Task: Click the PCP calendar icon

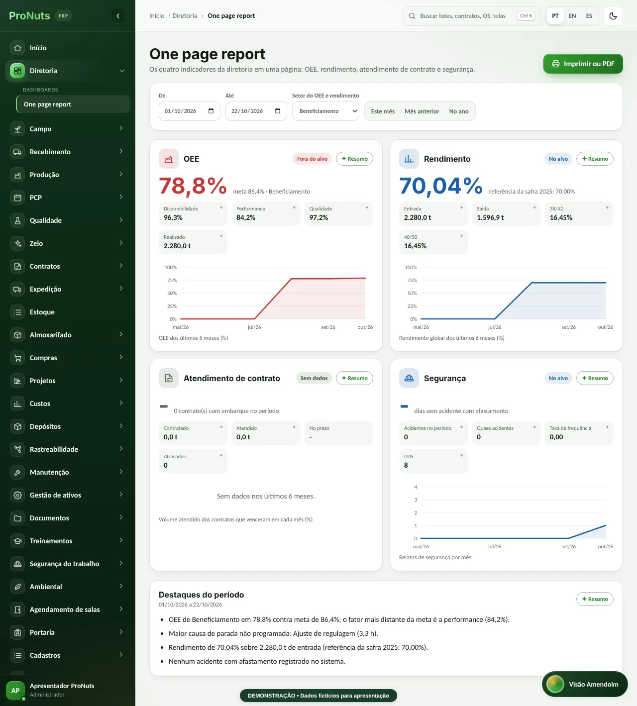Action: [x=17, y=198]
